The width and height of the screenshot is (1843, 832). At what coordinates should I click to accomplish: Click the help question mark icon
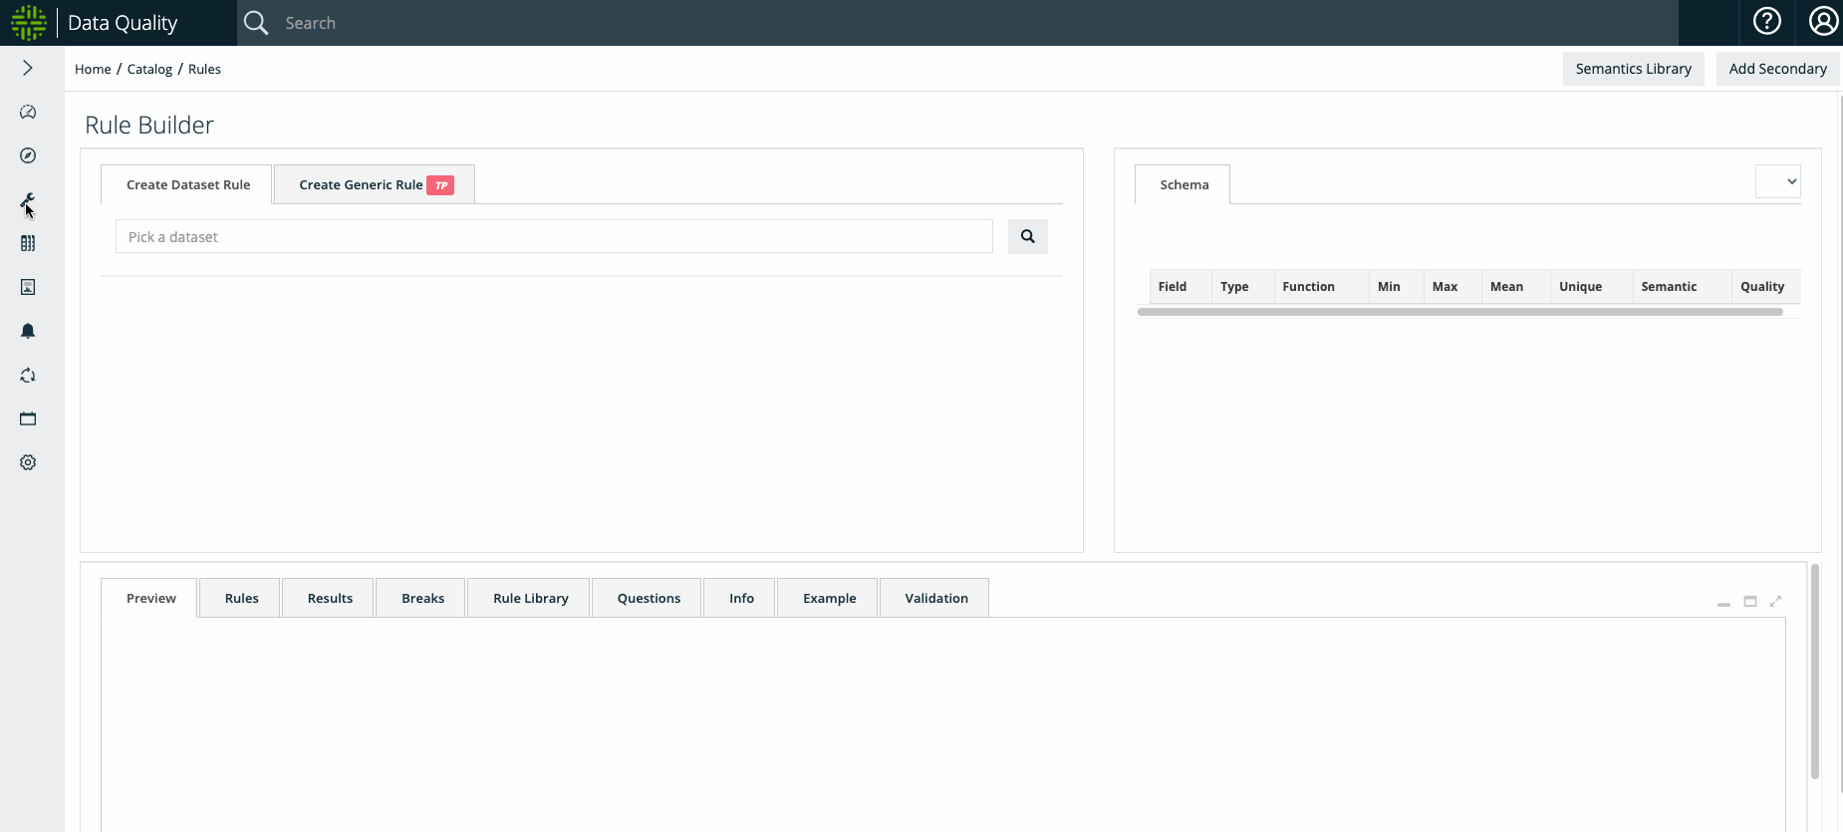[1766, 22]
